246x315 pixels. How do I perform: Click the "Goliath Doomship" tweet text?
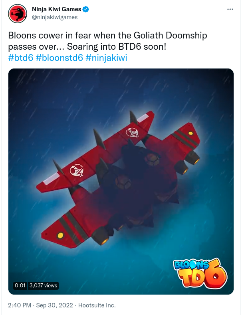170,35
